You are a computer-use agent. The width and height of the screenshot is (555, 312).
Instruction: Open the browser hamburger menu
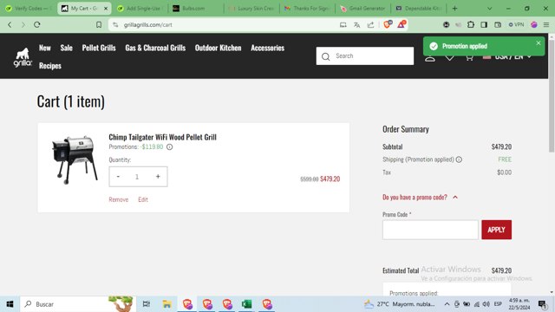pyautogui.click(x=546, y=24)
